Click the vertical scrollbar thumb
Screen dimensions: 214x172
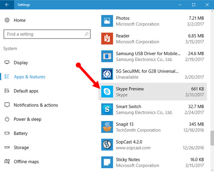pos(212,138)
